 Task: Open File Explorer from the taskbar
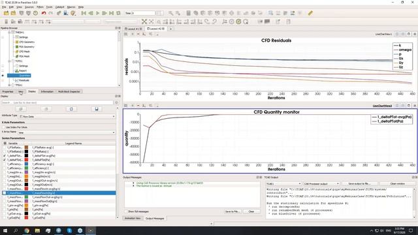pyautogui.click(x=37, y=230)
